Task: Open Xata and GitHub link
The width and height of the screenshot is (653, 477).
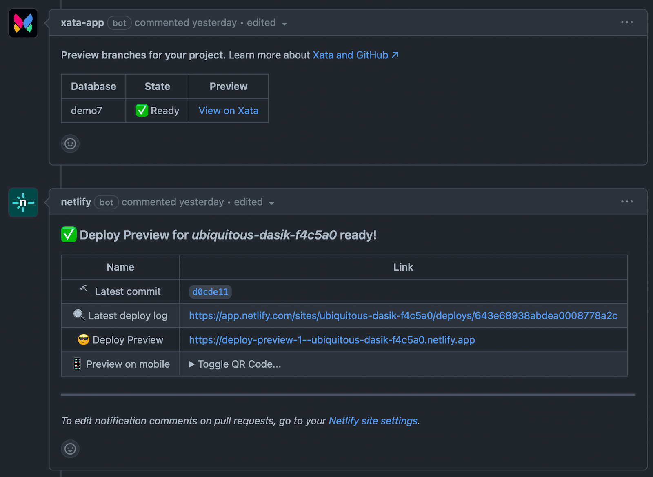Action: click(355, 55)
